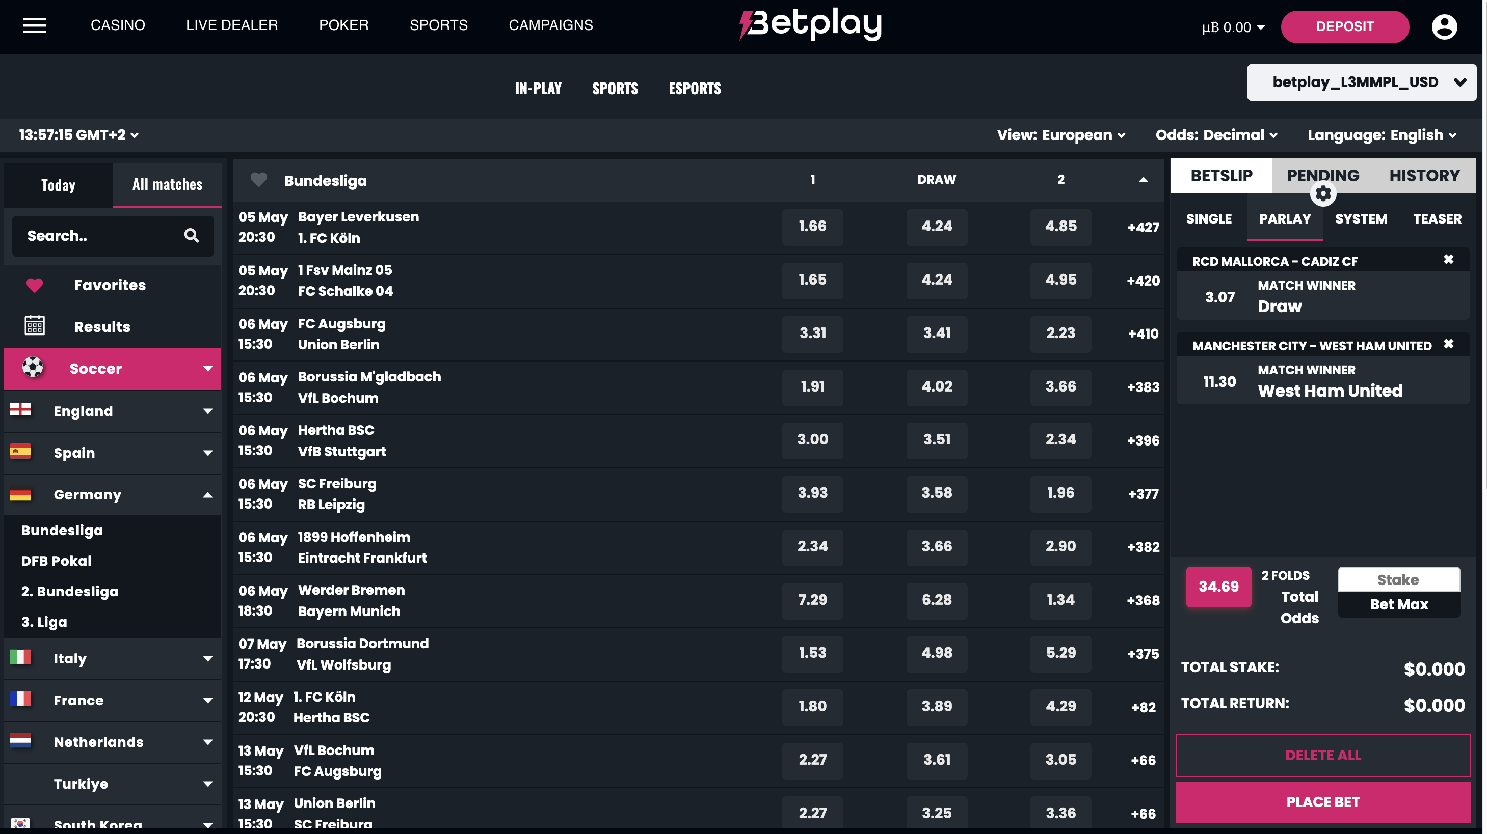Click the Search input field
The image size is (1487, 834).
pyautogui.click(x=113, y=235)
